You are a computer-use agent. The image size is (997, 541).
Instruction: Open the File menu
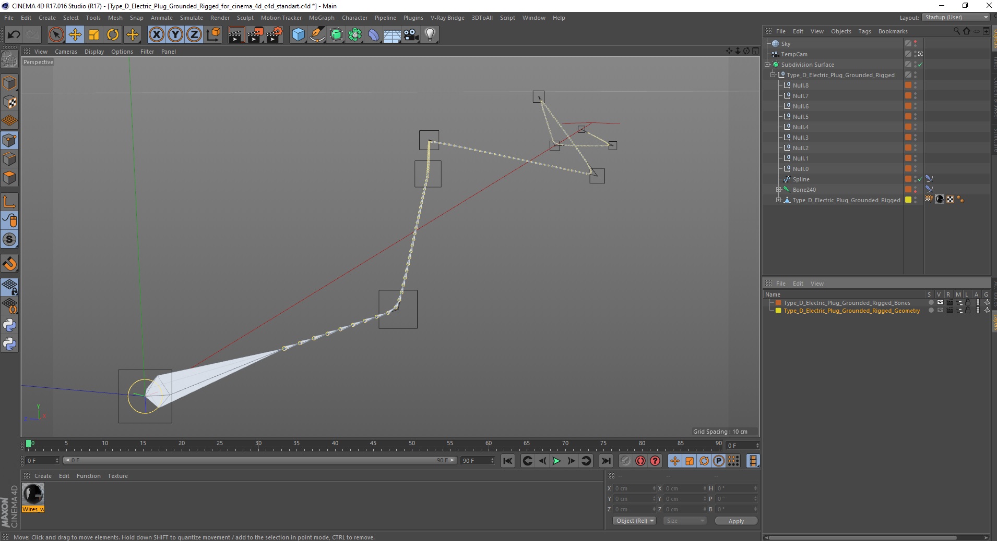click(x=9, y=18)
